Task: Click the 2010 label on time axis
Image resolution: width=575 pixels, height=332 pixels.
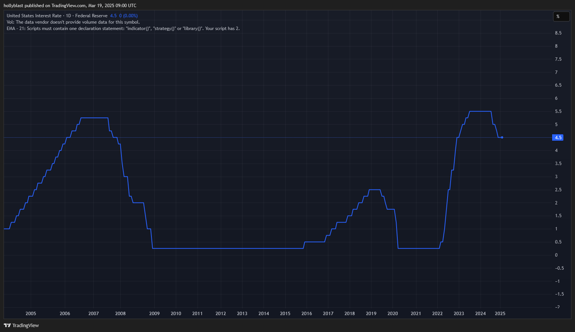Action: (176, 314)
